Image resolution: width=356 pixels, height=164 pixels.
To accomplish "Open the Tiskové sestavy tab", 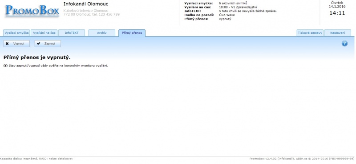I will point(310,33).
